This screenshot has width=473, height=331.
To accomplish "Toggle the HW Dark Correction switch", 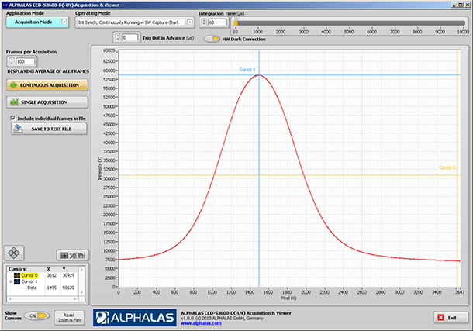I will pyautogui.click(x=211, y=38).
